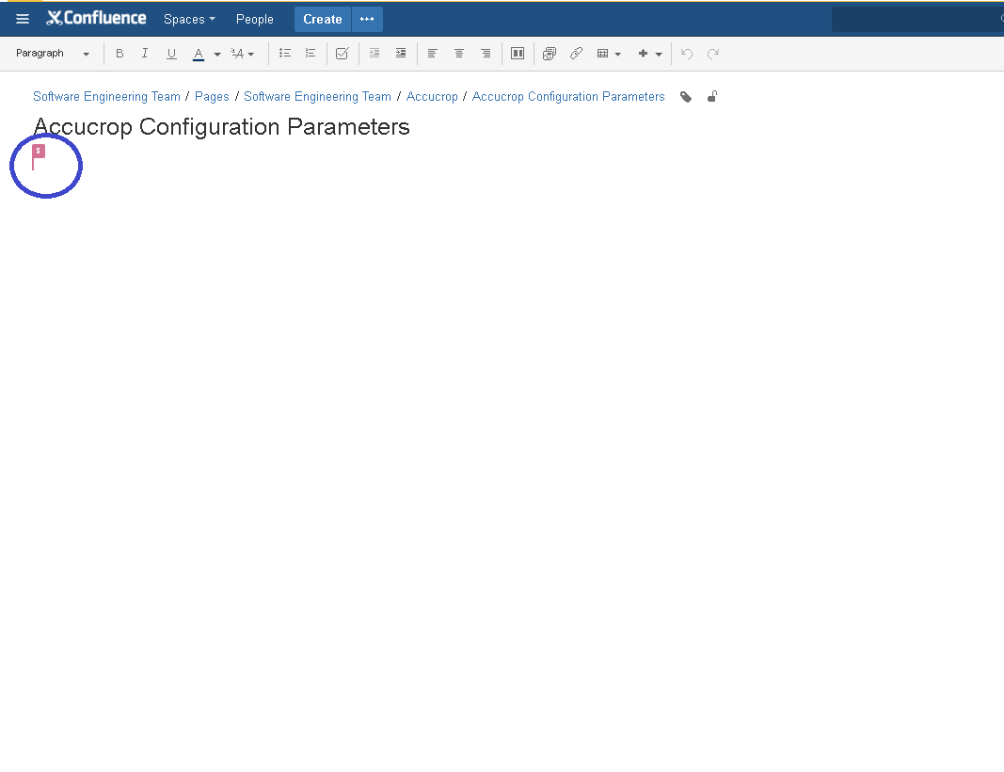Viewport: 1004px width, 772px height.
Task: Toggle italic formatting
Action: [145, 53]
